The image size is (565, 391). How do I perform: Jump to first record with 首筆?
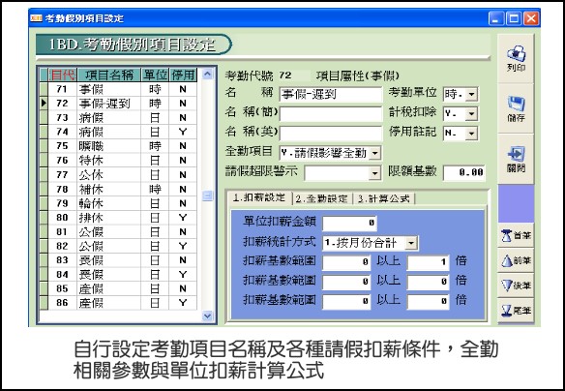(x=516, y=236)
